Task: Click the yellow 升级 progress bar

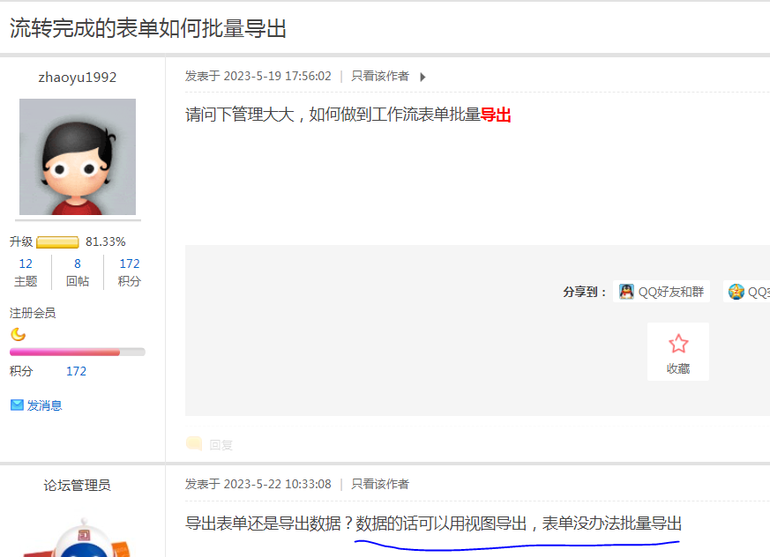Action: (x=57, y=242)
